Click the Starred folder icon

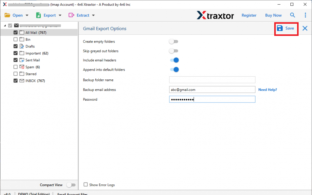(22, 74)
